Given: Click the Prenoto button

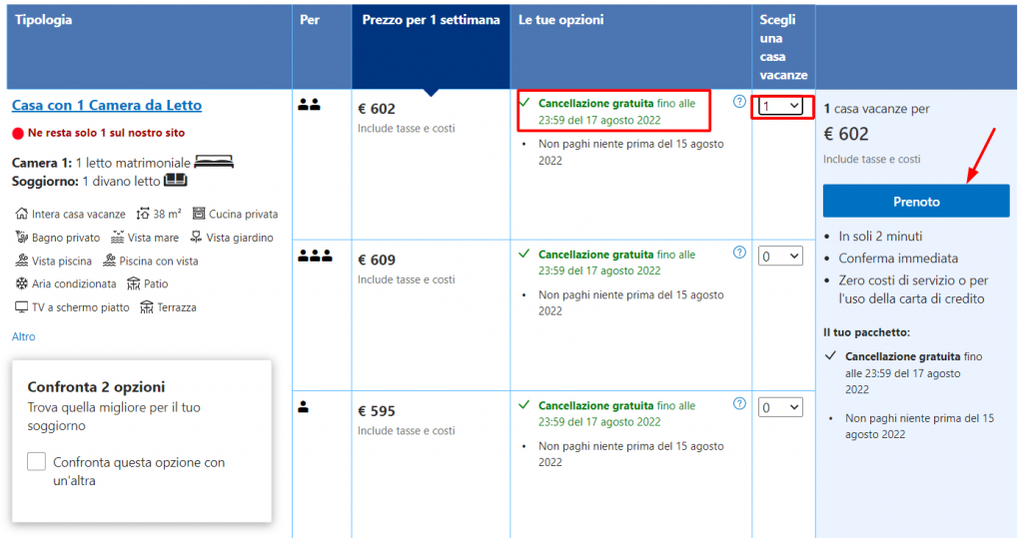Looking at the screenshot, I should pos(916,202).
